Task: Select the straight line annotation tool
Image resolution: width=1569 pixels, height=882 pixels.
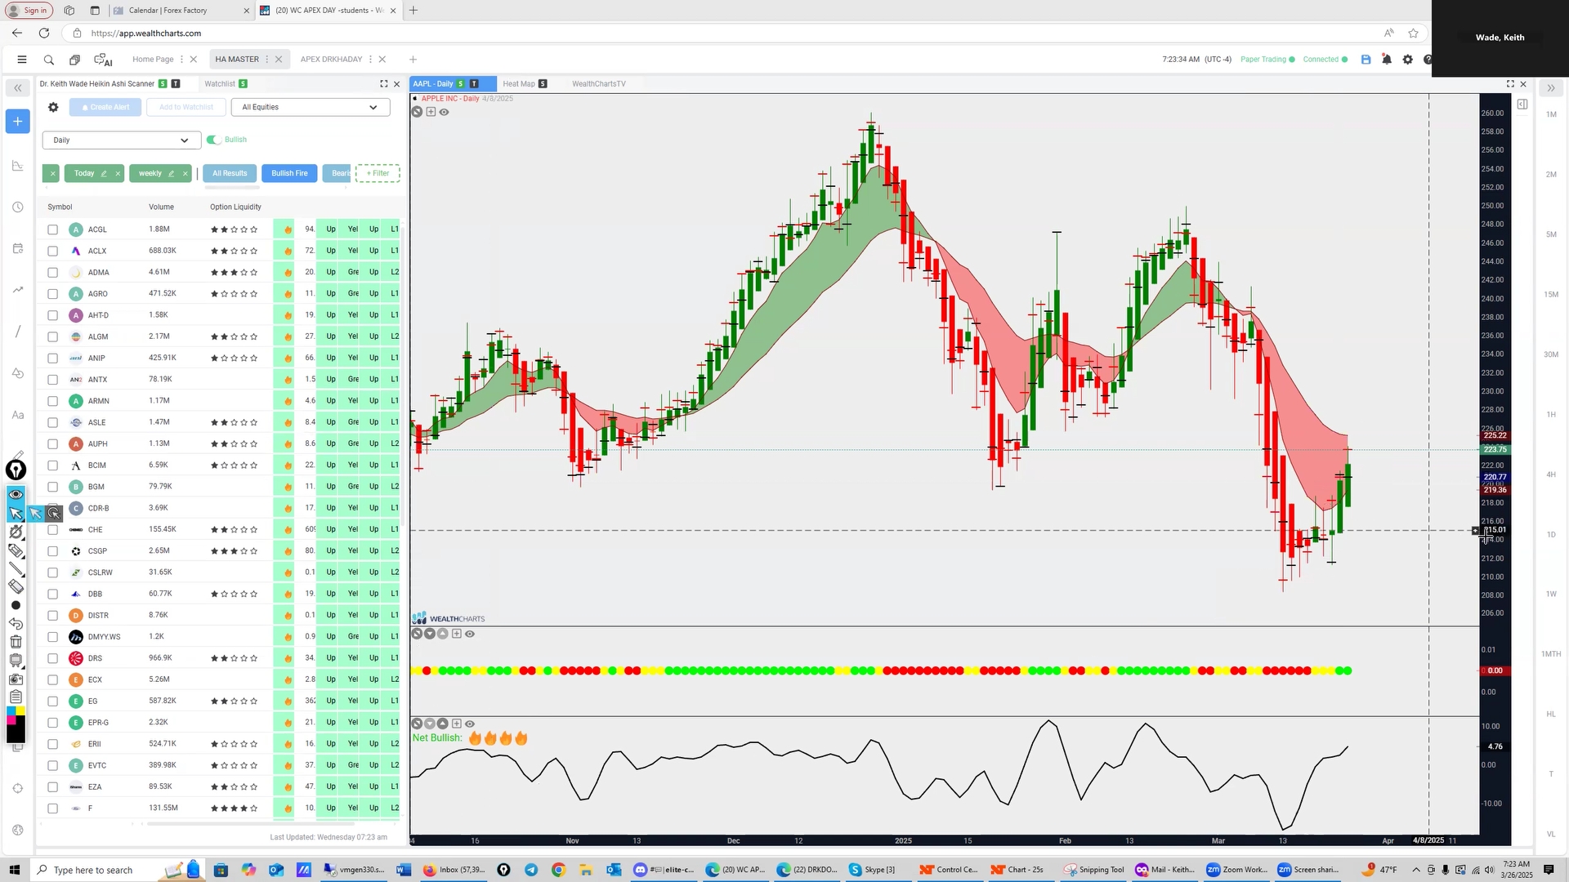Action: tap(16, 568)
